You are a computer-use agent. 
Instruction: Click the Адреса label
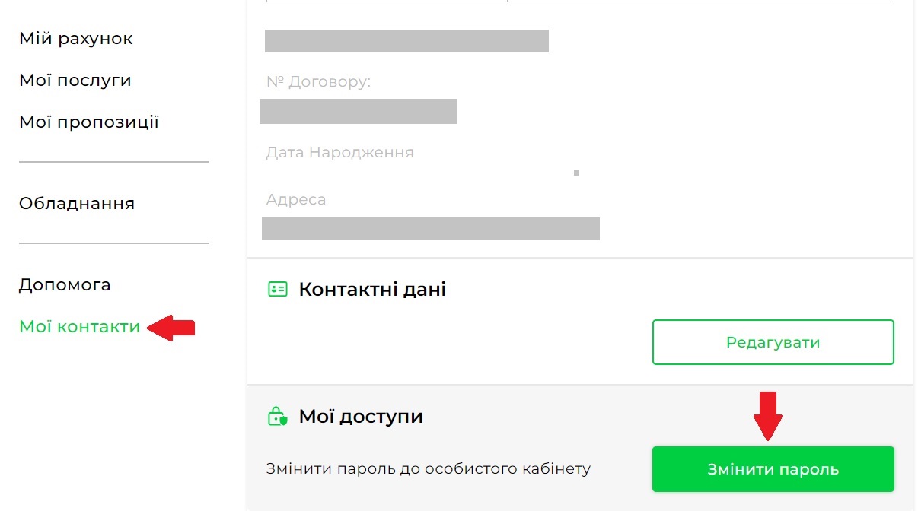(296, 200)
